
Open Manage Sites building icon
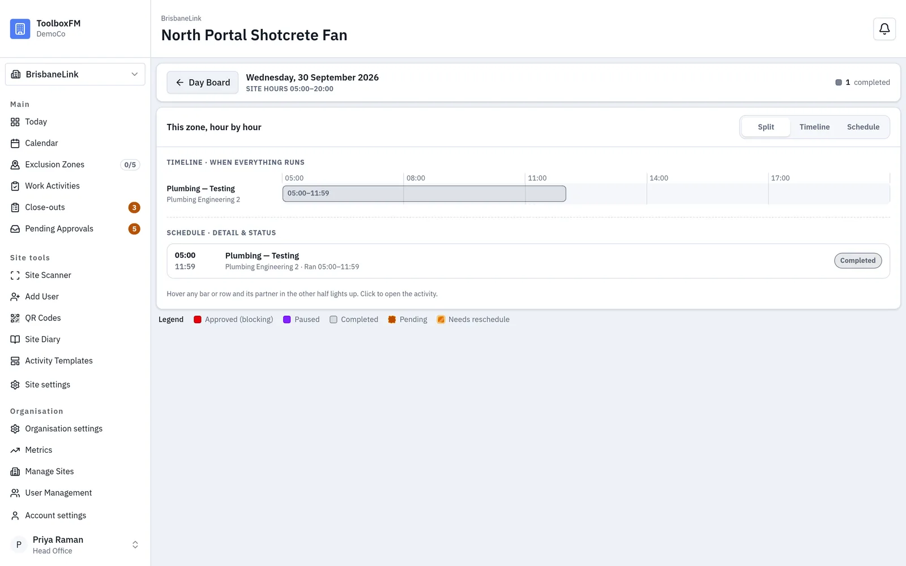coord(15,471)
